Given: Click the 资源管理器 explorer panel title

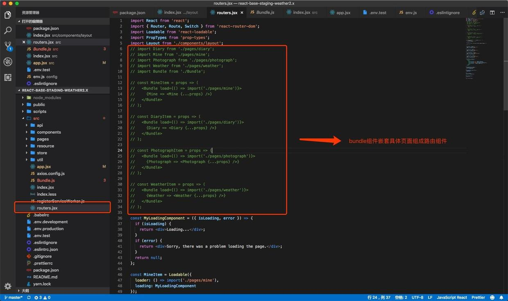Looking at the screenshot, I should [31, 13].
